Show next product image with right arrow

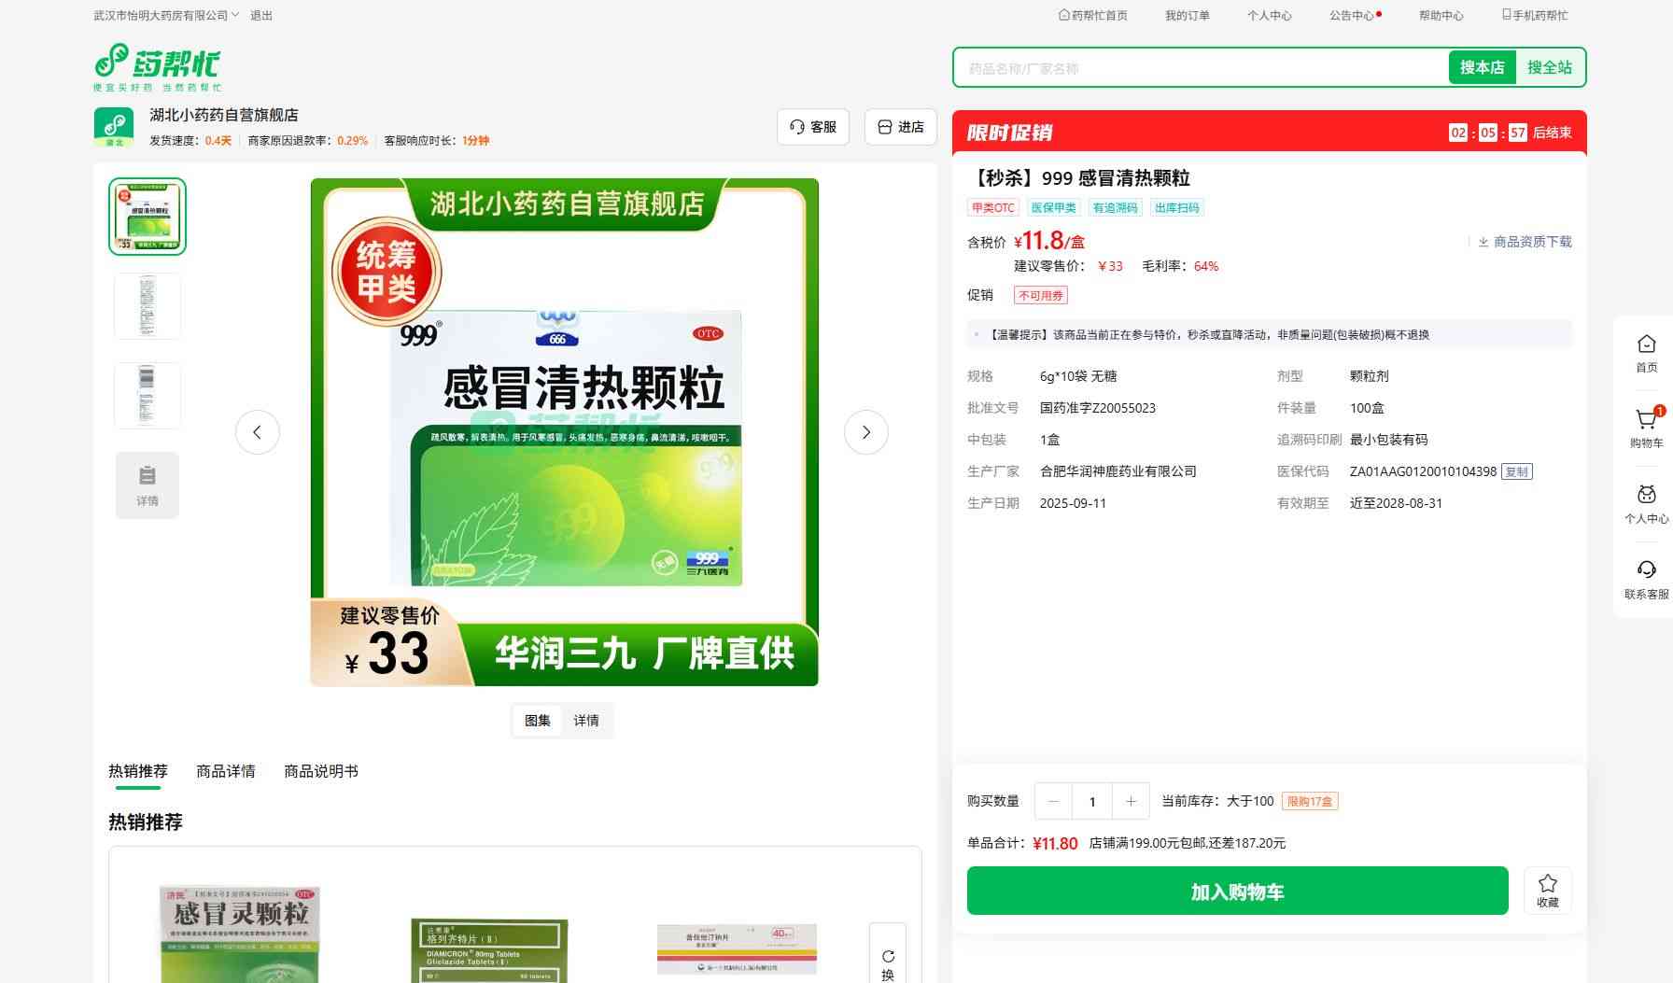click(x=865, y=432)
